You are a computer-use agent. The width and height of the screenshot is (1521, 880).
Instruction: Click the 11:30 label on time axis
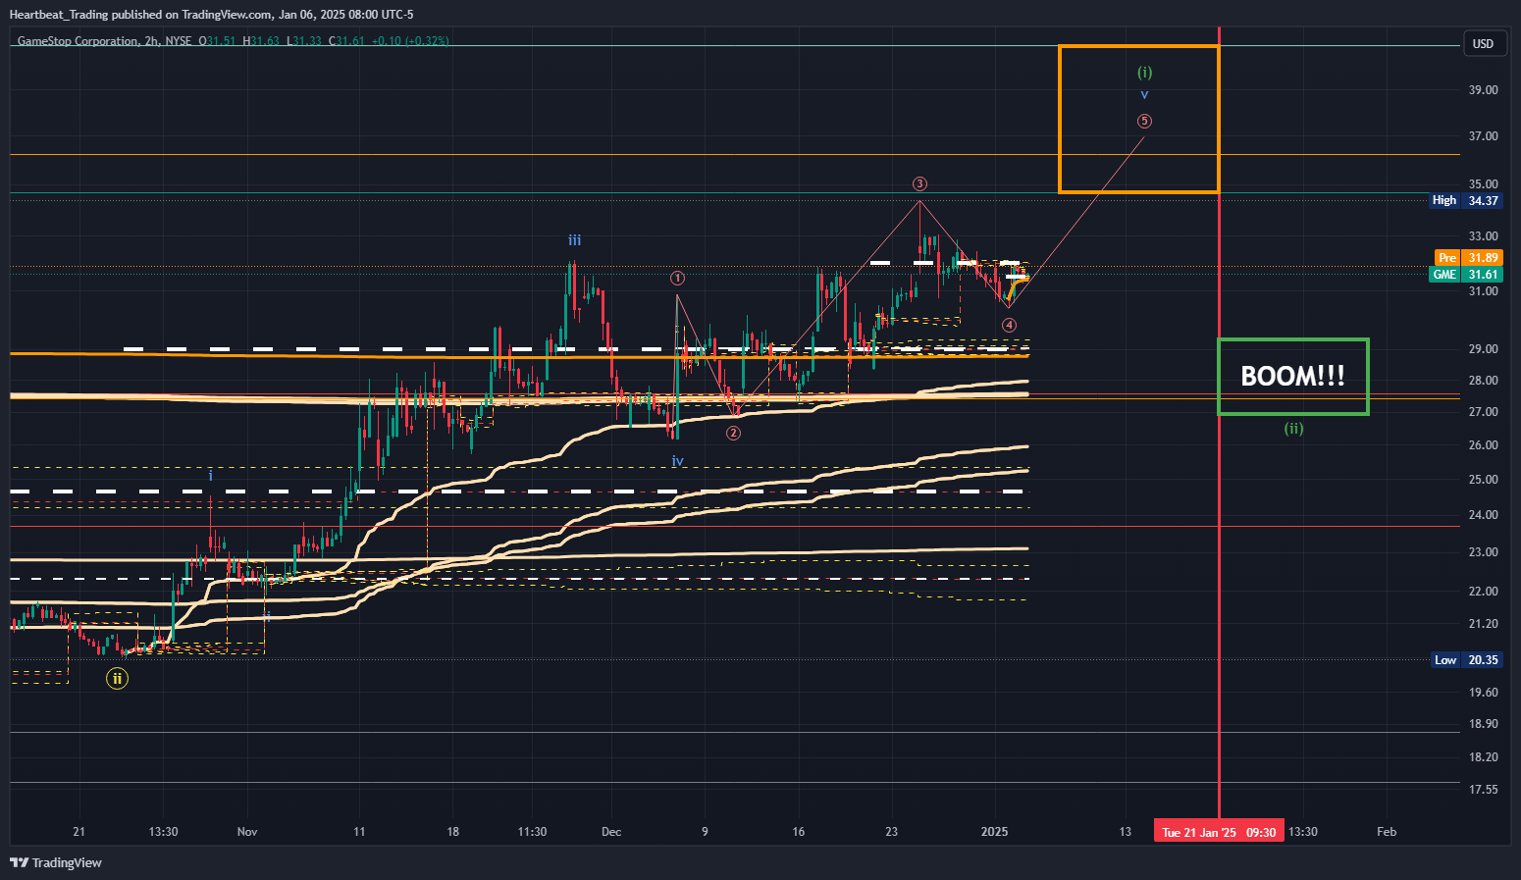[532, 832]
